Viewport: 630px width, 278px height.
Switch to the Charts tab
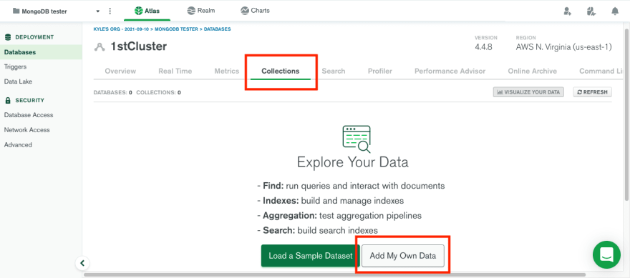pos(255,11)
